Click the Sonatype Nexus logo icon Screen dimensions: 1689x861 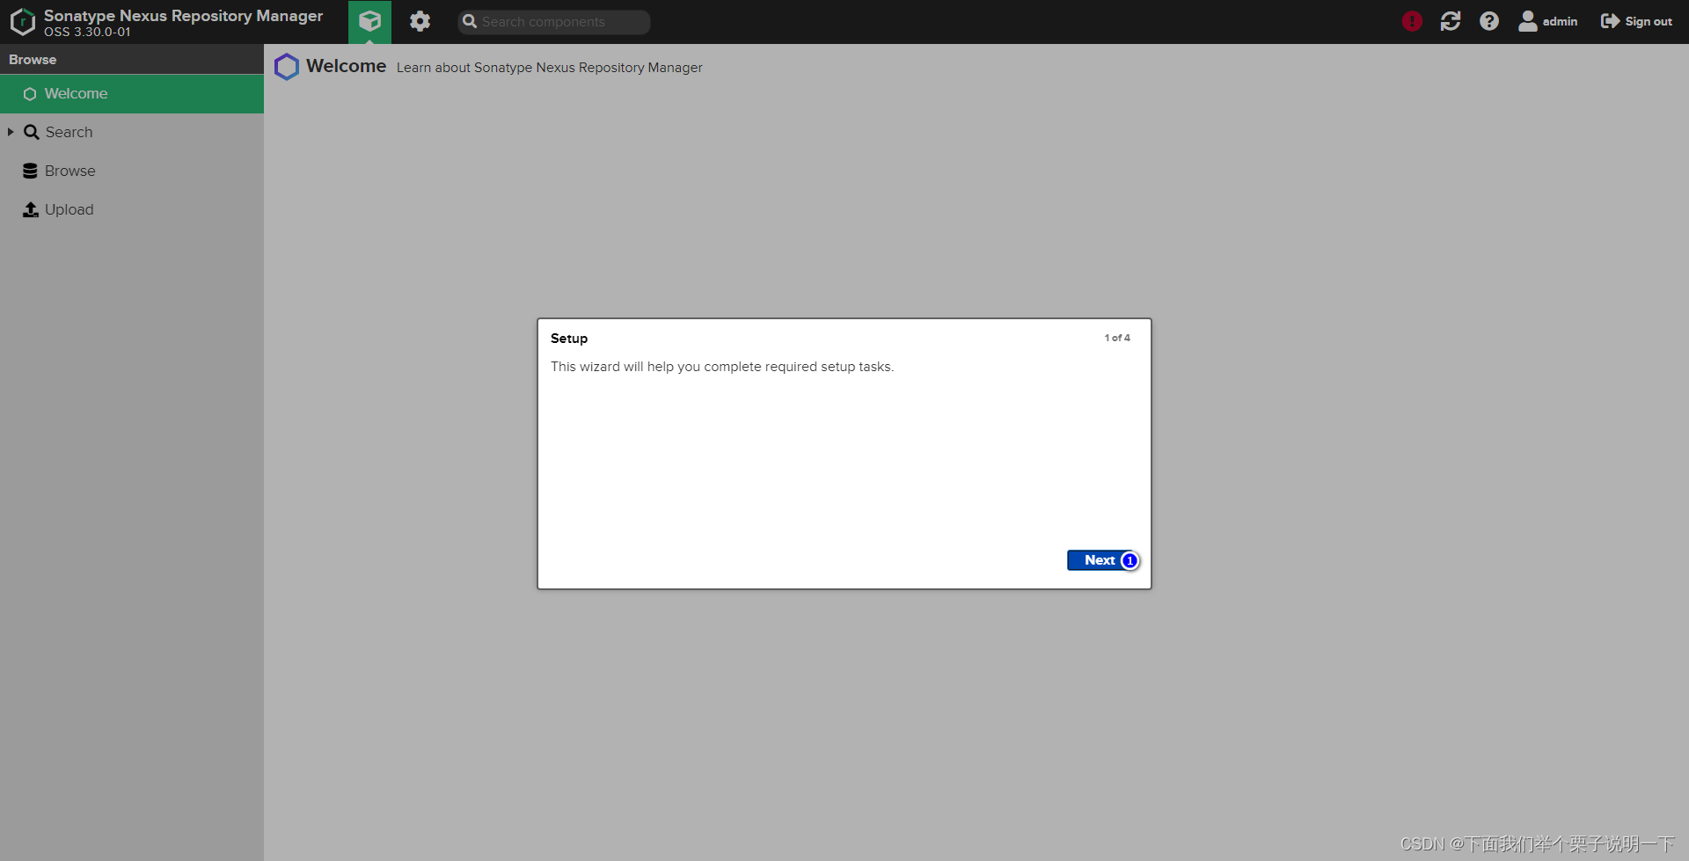[x=22, y=22]
